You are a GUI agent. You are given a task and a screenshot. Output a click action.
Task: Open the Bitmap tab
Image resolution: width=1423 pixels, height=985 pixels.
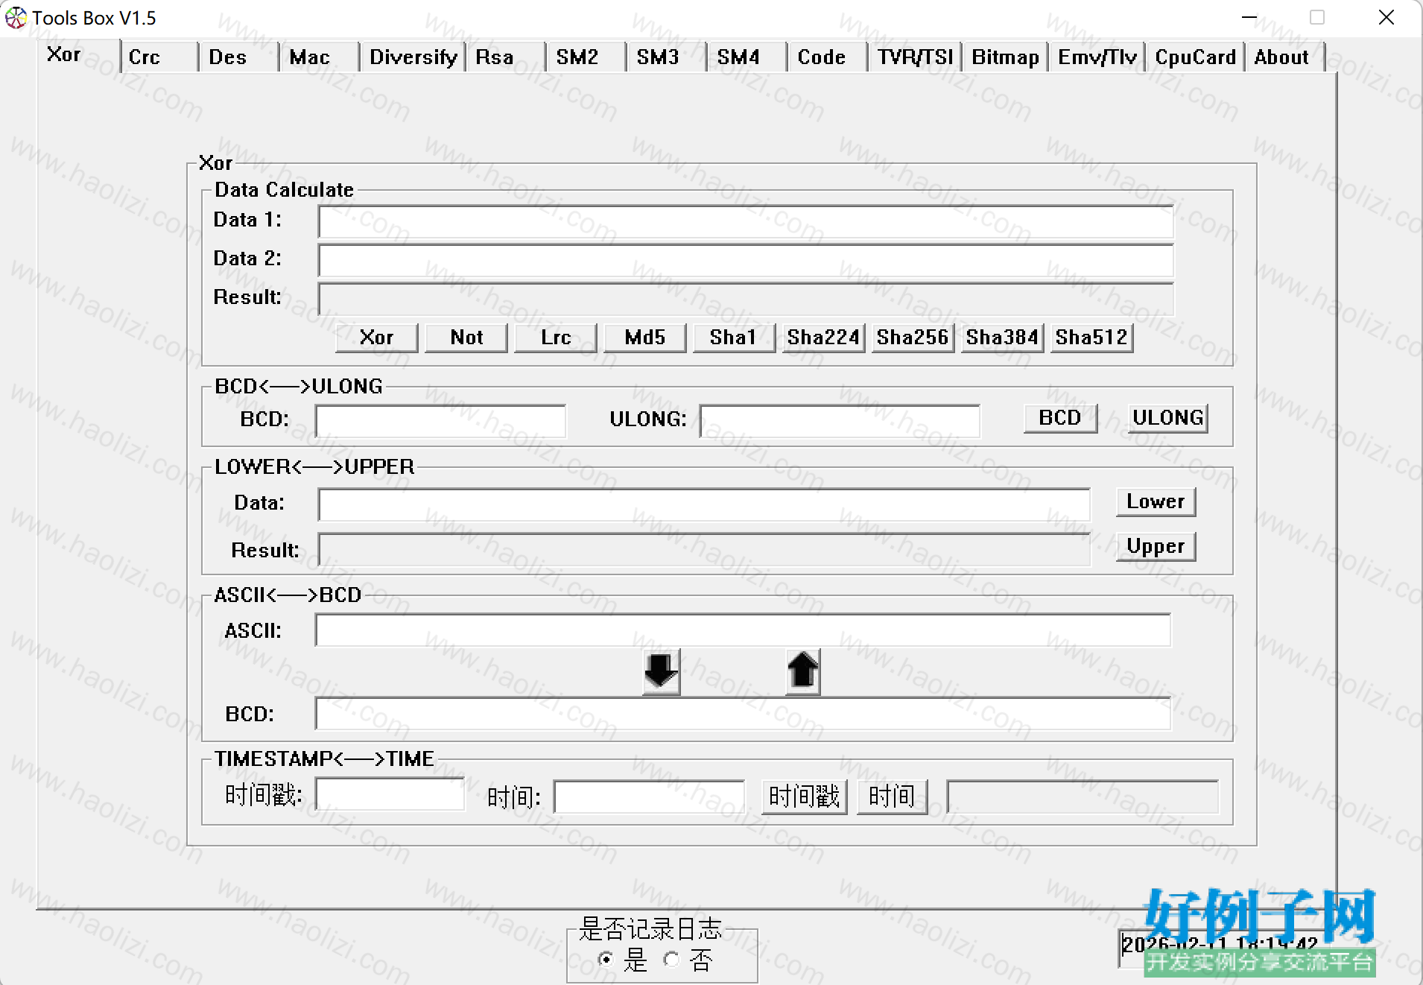pos(1006,57)
